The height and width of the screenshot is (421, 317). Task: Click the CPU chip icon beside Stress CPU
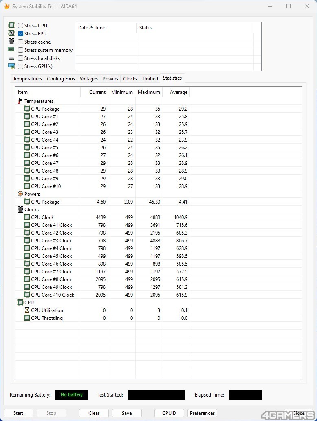coord(11,25)
